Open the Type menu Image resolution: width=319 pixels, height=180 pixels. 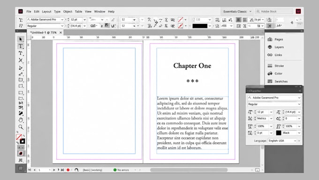(x=57, y=11)
